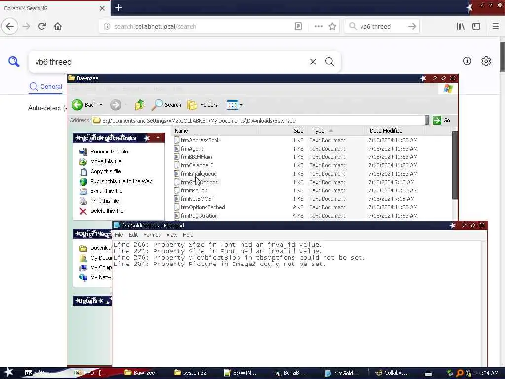Toggle Firefox sidebar icon
This screenshot has height=379, width=505.
[476, 26]
